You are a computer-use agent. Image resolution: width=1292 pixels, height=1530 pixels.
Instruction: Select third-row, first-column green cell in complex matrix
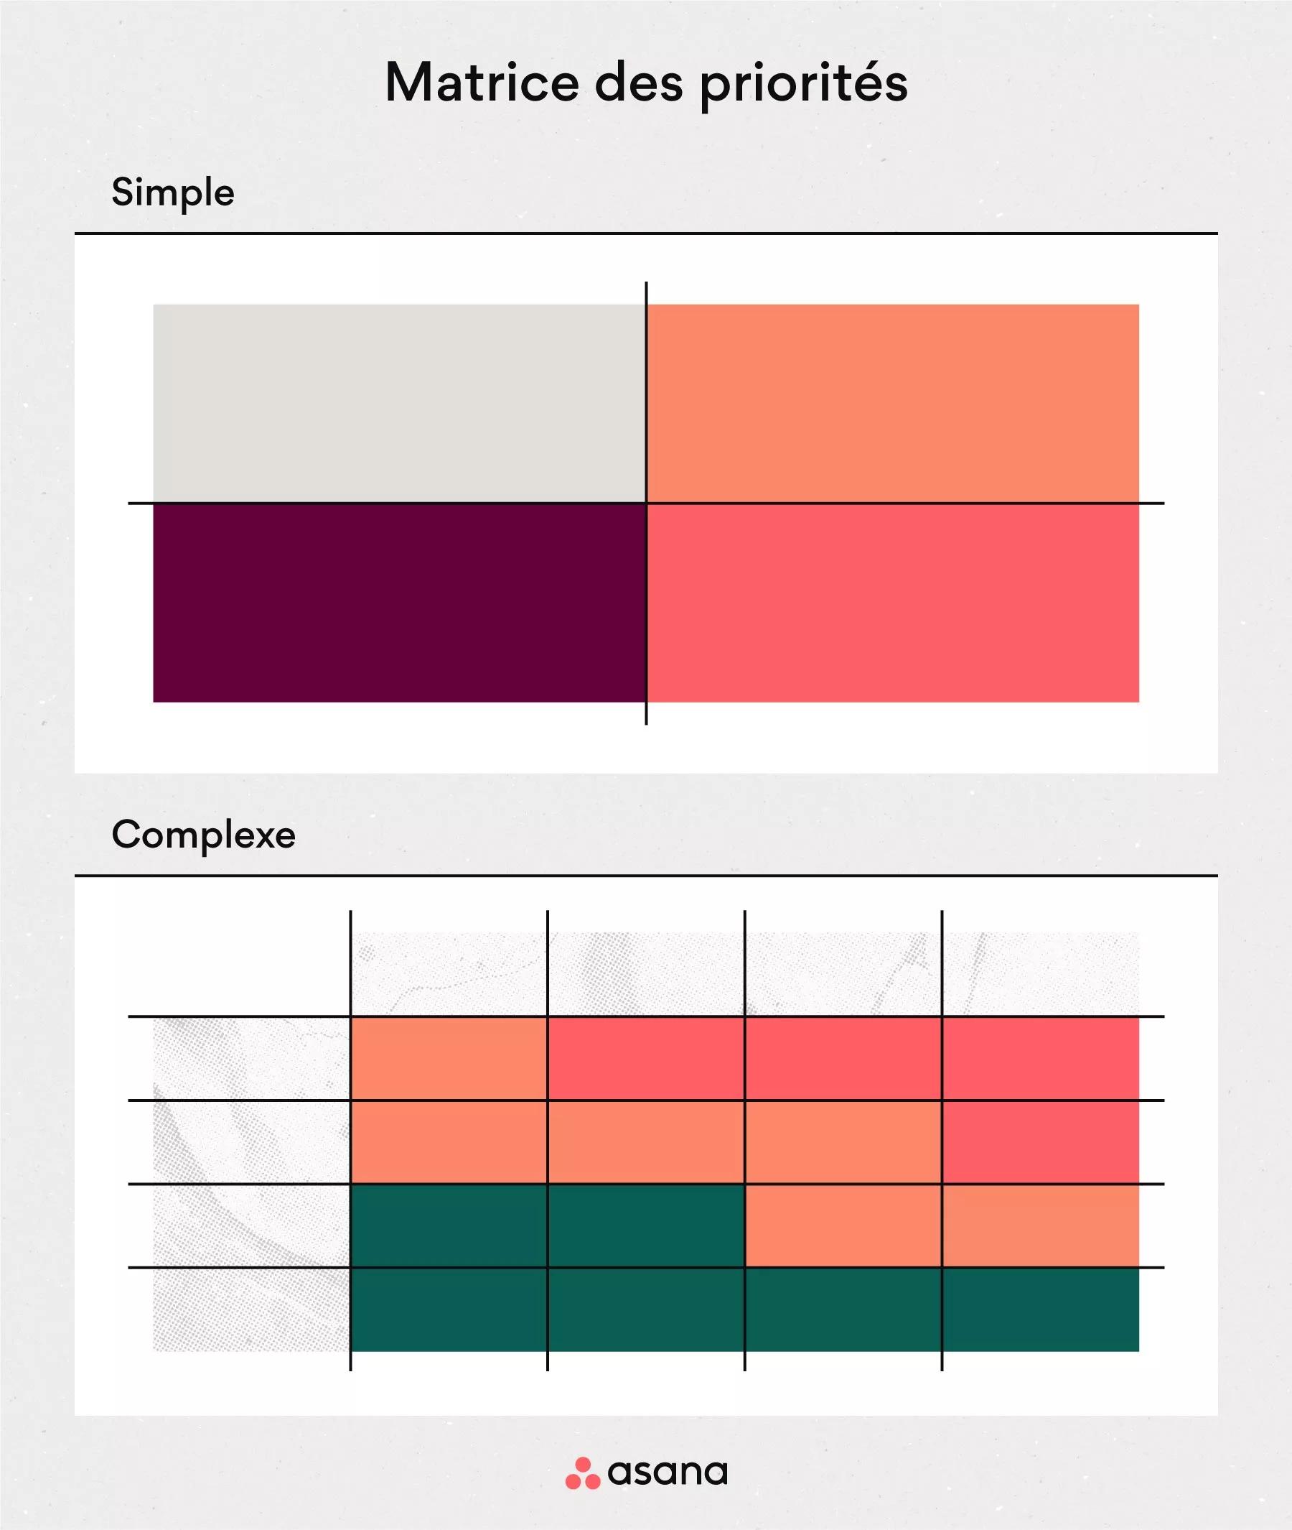coord(449,1225)
